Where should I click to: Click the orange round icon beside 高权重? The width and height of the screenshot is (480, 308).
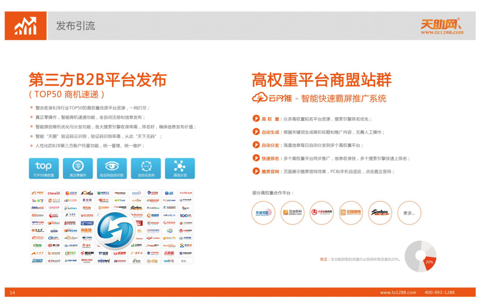(x=256, y=119)
